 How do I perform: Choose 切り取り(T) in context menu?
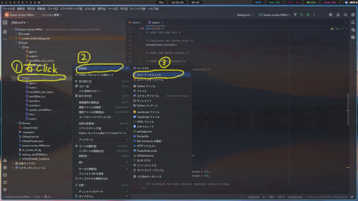coord(101,82)
